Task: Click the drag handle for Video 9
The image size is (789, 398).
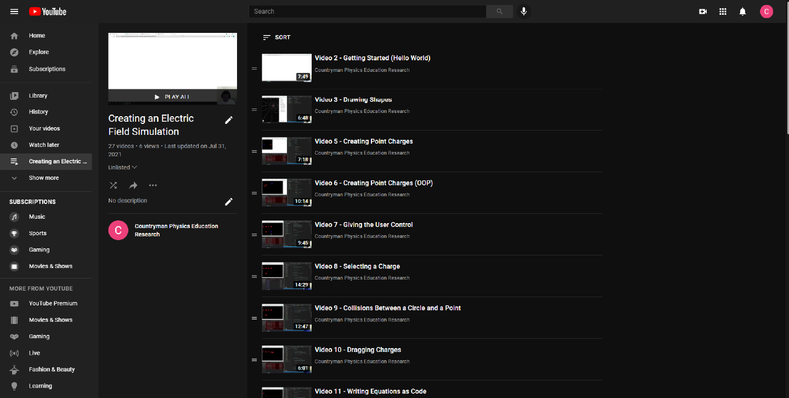Action: (x=254, y=318)
